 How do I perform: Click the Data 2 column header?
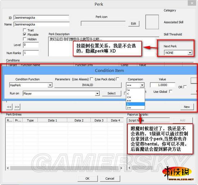[79, 120]
